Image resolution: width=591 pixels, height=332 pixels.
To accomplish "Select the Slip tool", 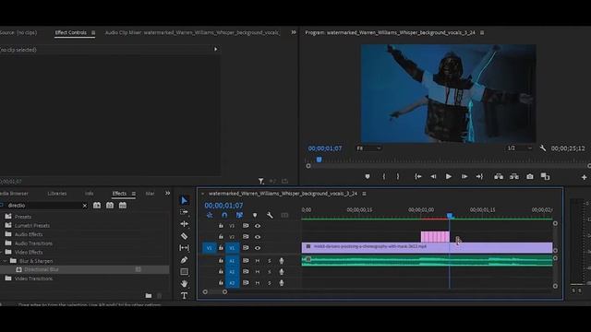I will [184, 248].
